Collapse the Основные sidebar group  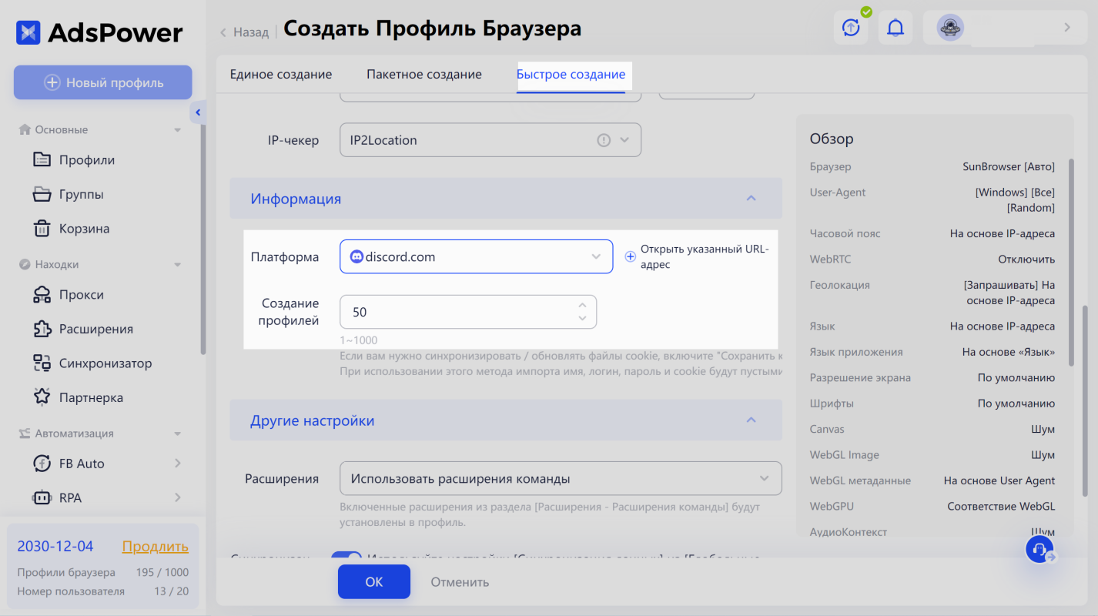[x=178, y=130]
